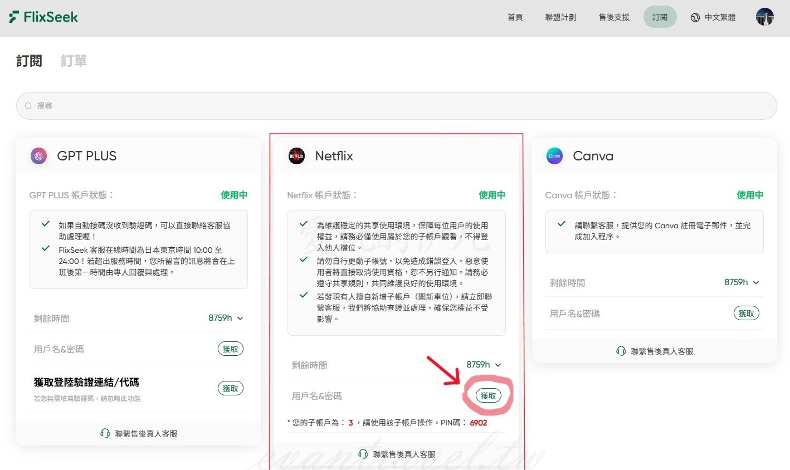Select 訂閱 in top navigation bar

pyautogui.click(x=660, y=17)
